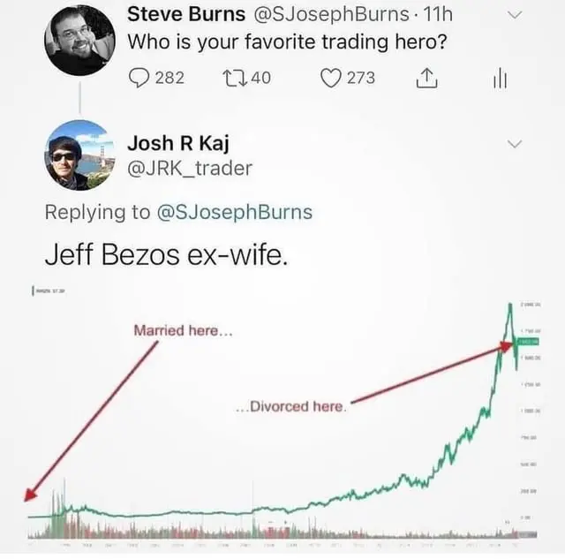Click the 11h timestamp
The height and width of the screenshot is (559, 565).
[437, 14]
